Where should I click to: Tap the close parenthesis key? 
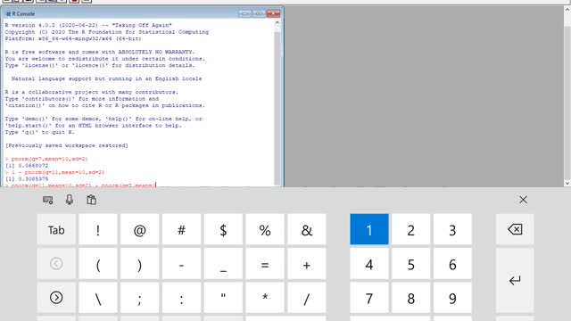(139, 264)
